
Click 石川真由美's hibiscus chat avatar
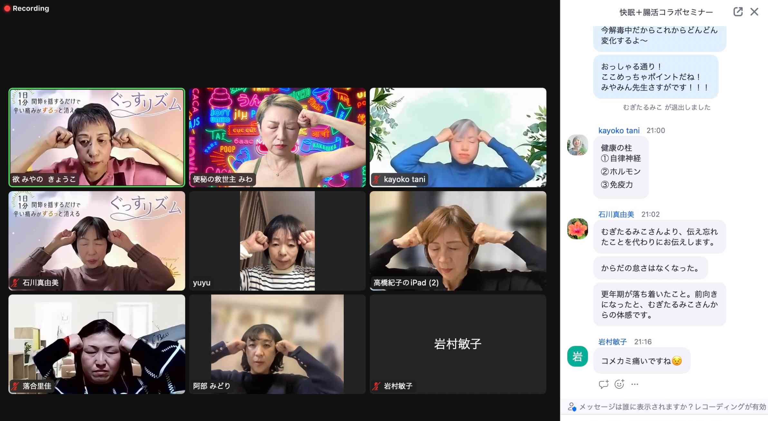pyautogui.click(x=577, y=229)
